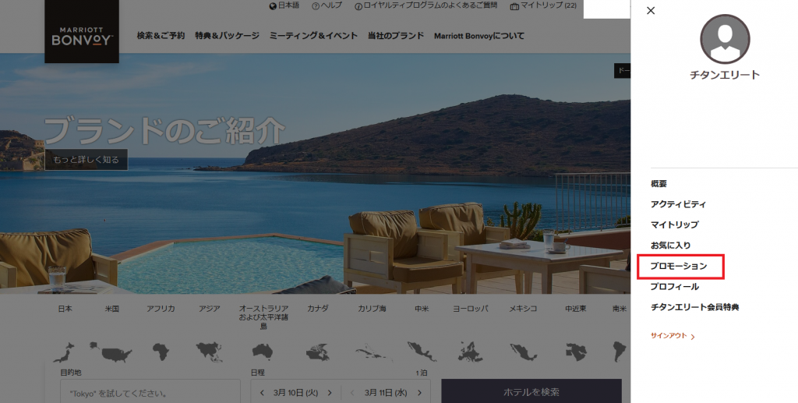Click the globe 日本語 language selector
The image size is (798, 403).
[x=284, y=6]
